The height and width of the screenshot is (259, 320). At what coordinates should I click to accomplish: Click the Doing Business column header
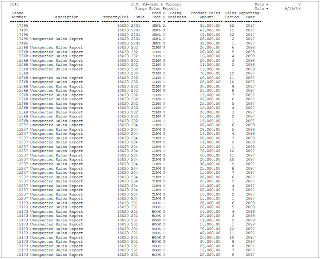point(177,15)
